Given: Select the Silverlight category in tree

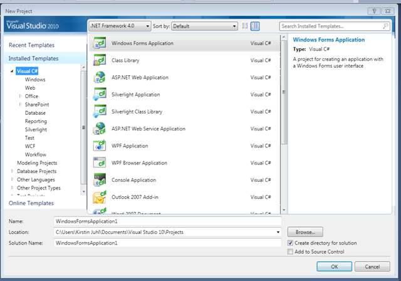Looking at the screenshot, I should click(36, 129).
